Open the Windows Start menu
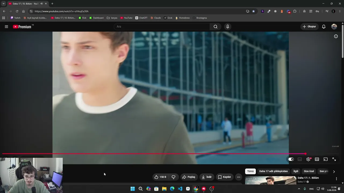 tap(132, 189)
